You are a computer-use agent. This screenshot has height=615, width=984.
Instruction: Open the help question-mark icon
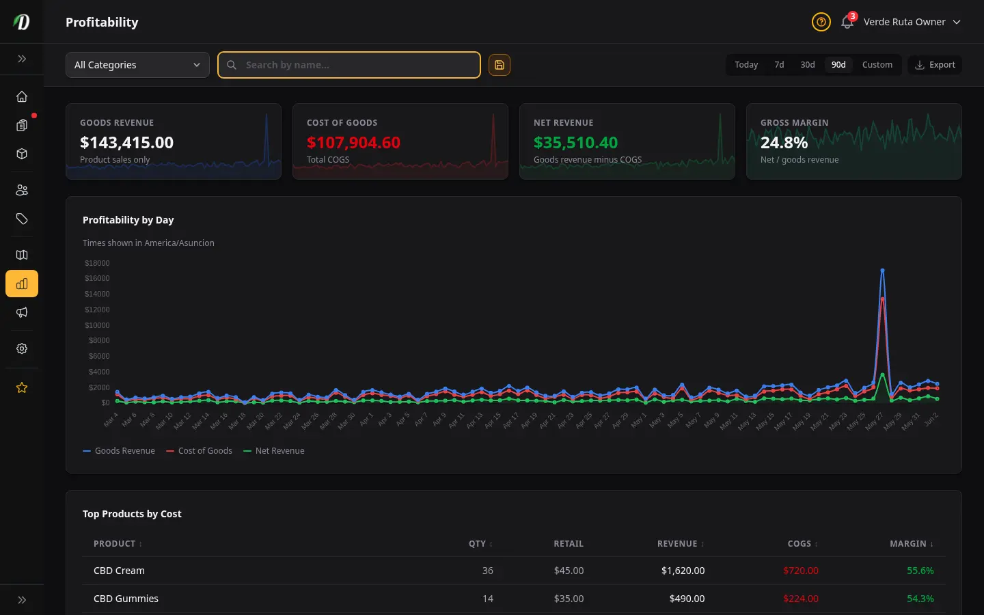coord(821,22)
